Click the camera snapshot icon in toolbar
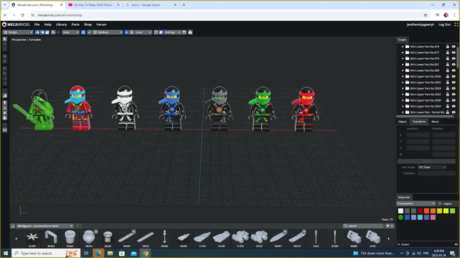The width and height of the screenshot is (460, 258). [x=190, y=32]
